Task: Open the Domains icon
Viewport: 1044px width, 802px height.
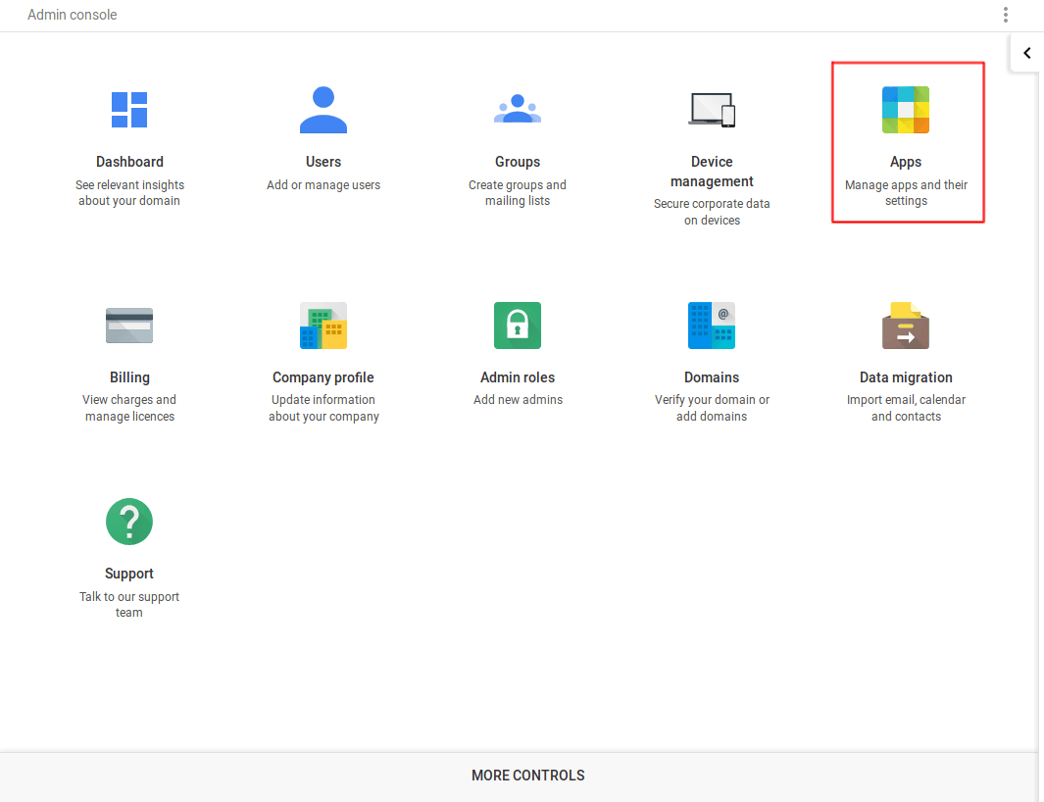Action: point(712,326)
